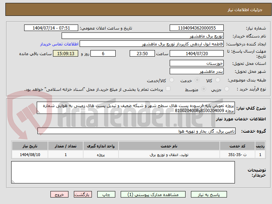The image size is (272, 204).
Task: Click the resize handle of توضیحات خریدار box
Action: tap(13, 181)
